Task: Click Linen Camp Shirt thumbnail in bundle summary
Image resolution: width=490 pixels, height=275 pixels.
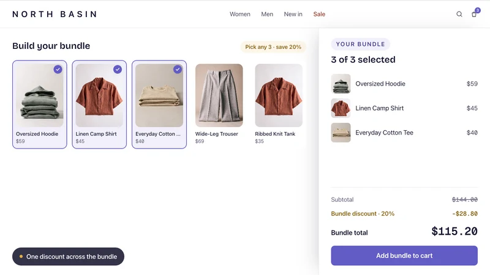Action: pyautogui.click(x=341, y=108)
